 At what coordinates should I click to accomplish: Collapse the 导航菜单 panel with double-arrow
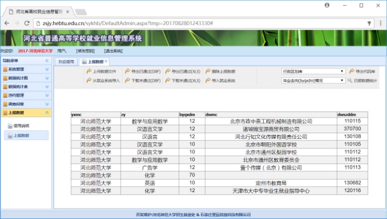pos(47,60)
